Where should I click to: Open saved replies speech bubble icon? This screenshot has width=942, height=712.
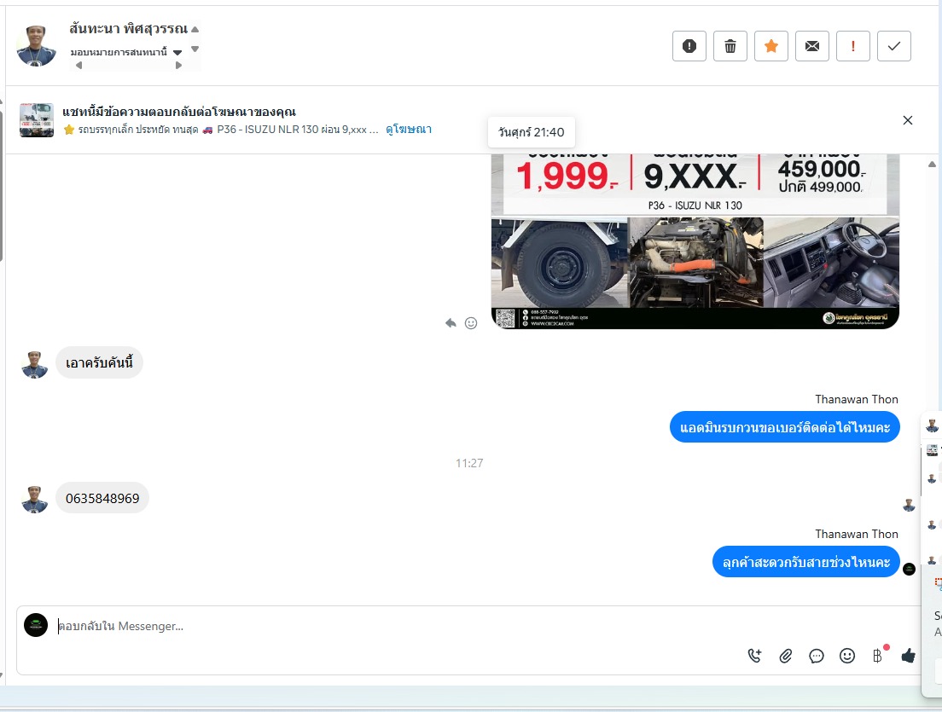816,656
